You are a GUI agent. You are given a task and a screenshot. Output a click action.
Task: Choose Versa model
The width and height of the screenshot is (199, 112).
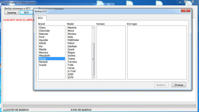pyautogui.click(x=79, y=68)
